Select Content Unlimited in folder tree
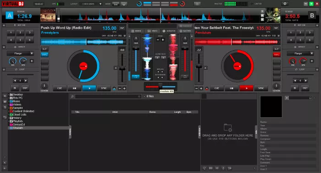Viewport: 321px width, 173px height. (23, 111)
